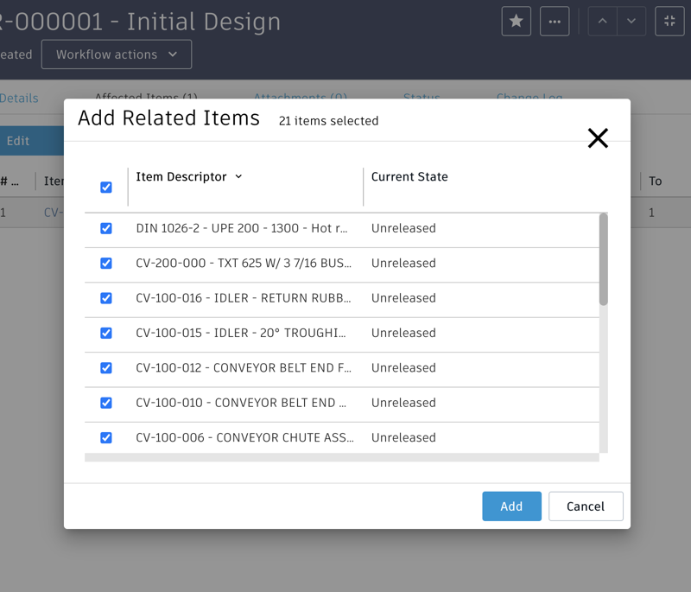Open the Workflow actions dropdown
The width and height of the screenshot is (691, 592).
[116, 54]
